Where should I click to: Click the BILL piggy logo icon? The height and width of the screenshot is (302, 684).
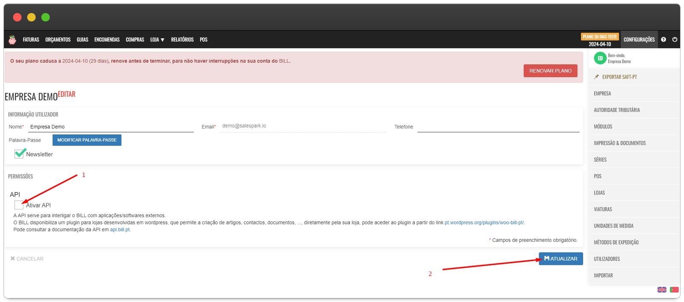click(x=12, y=40)
